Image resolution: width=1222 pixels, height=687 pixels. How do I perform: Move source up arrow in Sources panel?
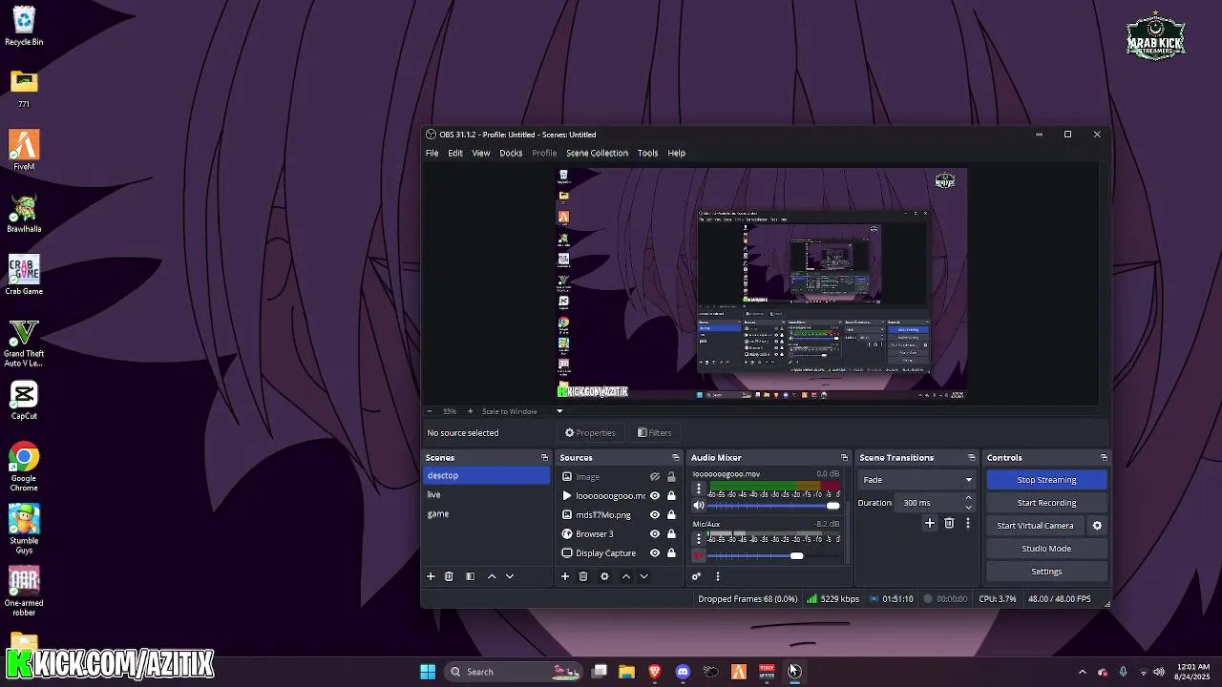[x=626, y=576]
